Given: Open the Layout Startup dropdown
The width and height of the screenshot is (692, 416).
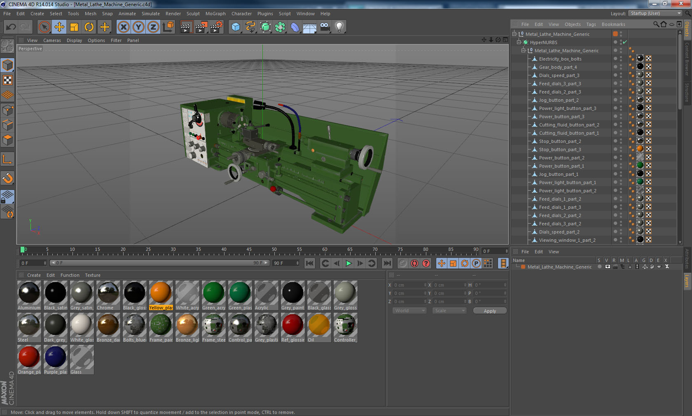Looking at the screenshot, I should point(655,14).
